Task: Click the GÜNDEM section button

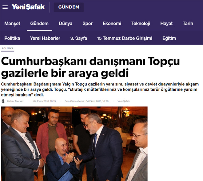Action: point(69,7)
